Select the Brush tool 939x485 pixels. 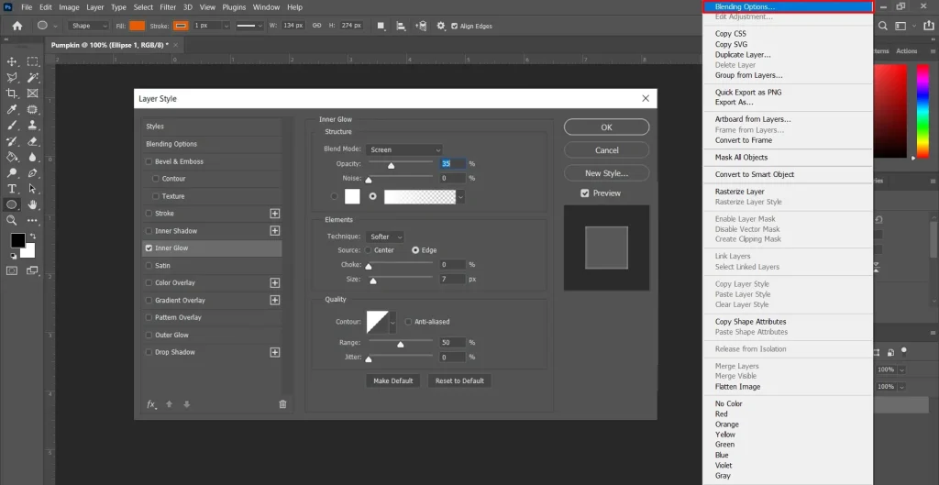click(11, 125)
